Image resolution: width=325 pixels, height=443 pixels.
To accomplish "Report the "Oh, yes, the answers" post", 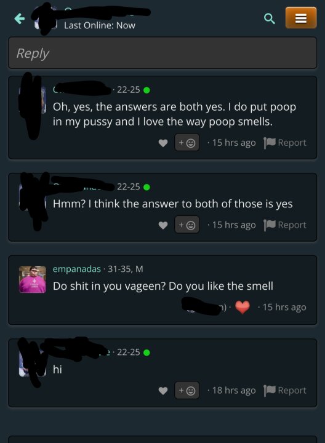I will tap(285, 143).
